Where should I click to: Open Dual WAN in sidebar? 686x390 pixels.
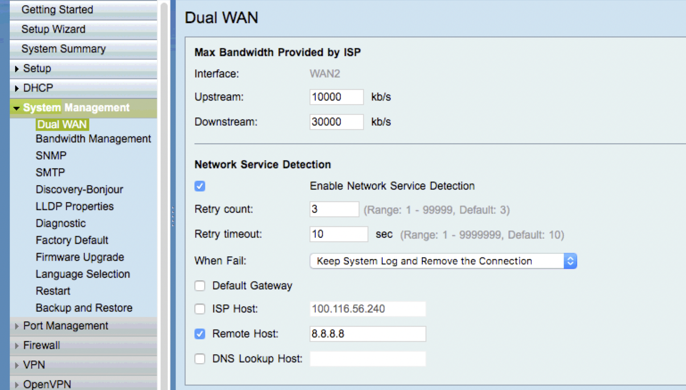62,125
